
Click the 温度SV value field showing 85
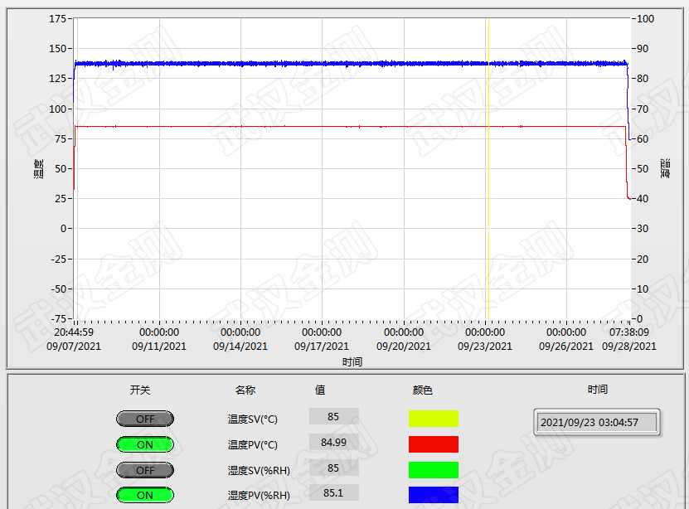coord(333,416)
